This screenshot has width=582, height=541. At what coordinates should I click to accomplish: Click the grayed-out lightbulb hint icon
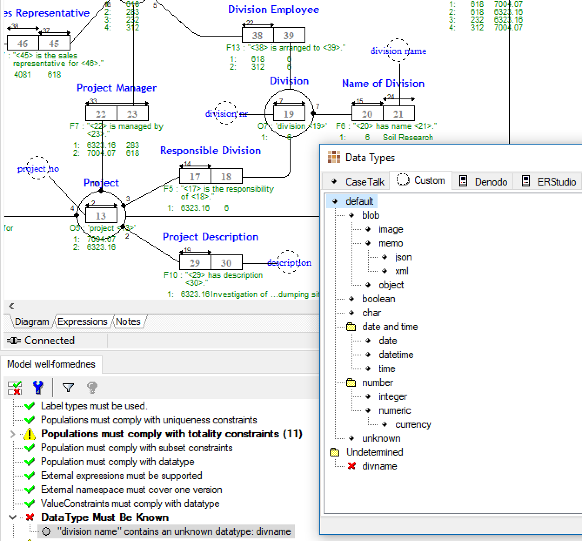[x=92, y=387]
